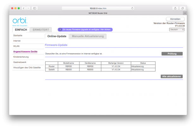Select the NETGEAR Router Orbi browser tab
196x128 pixels.
click(98, 13)
